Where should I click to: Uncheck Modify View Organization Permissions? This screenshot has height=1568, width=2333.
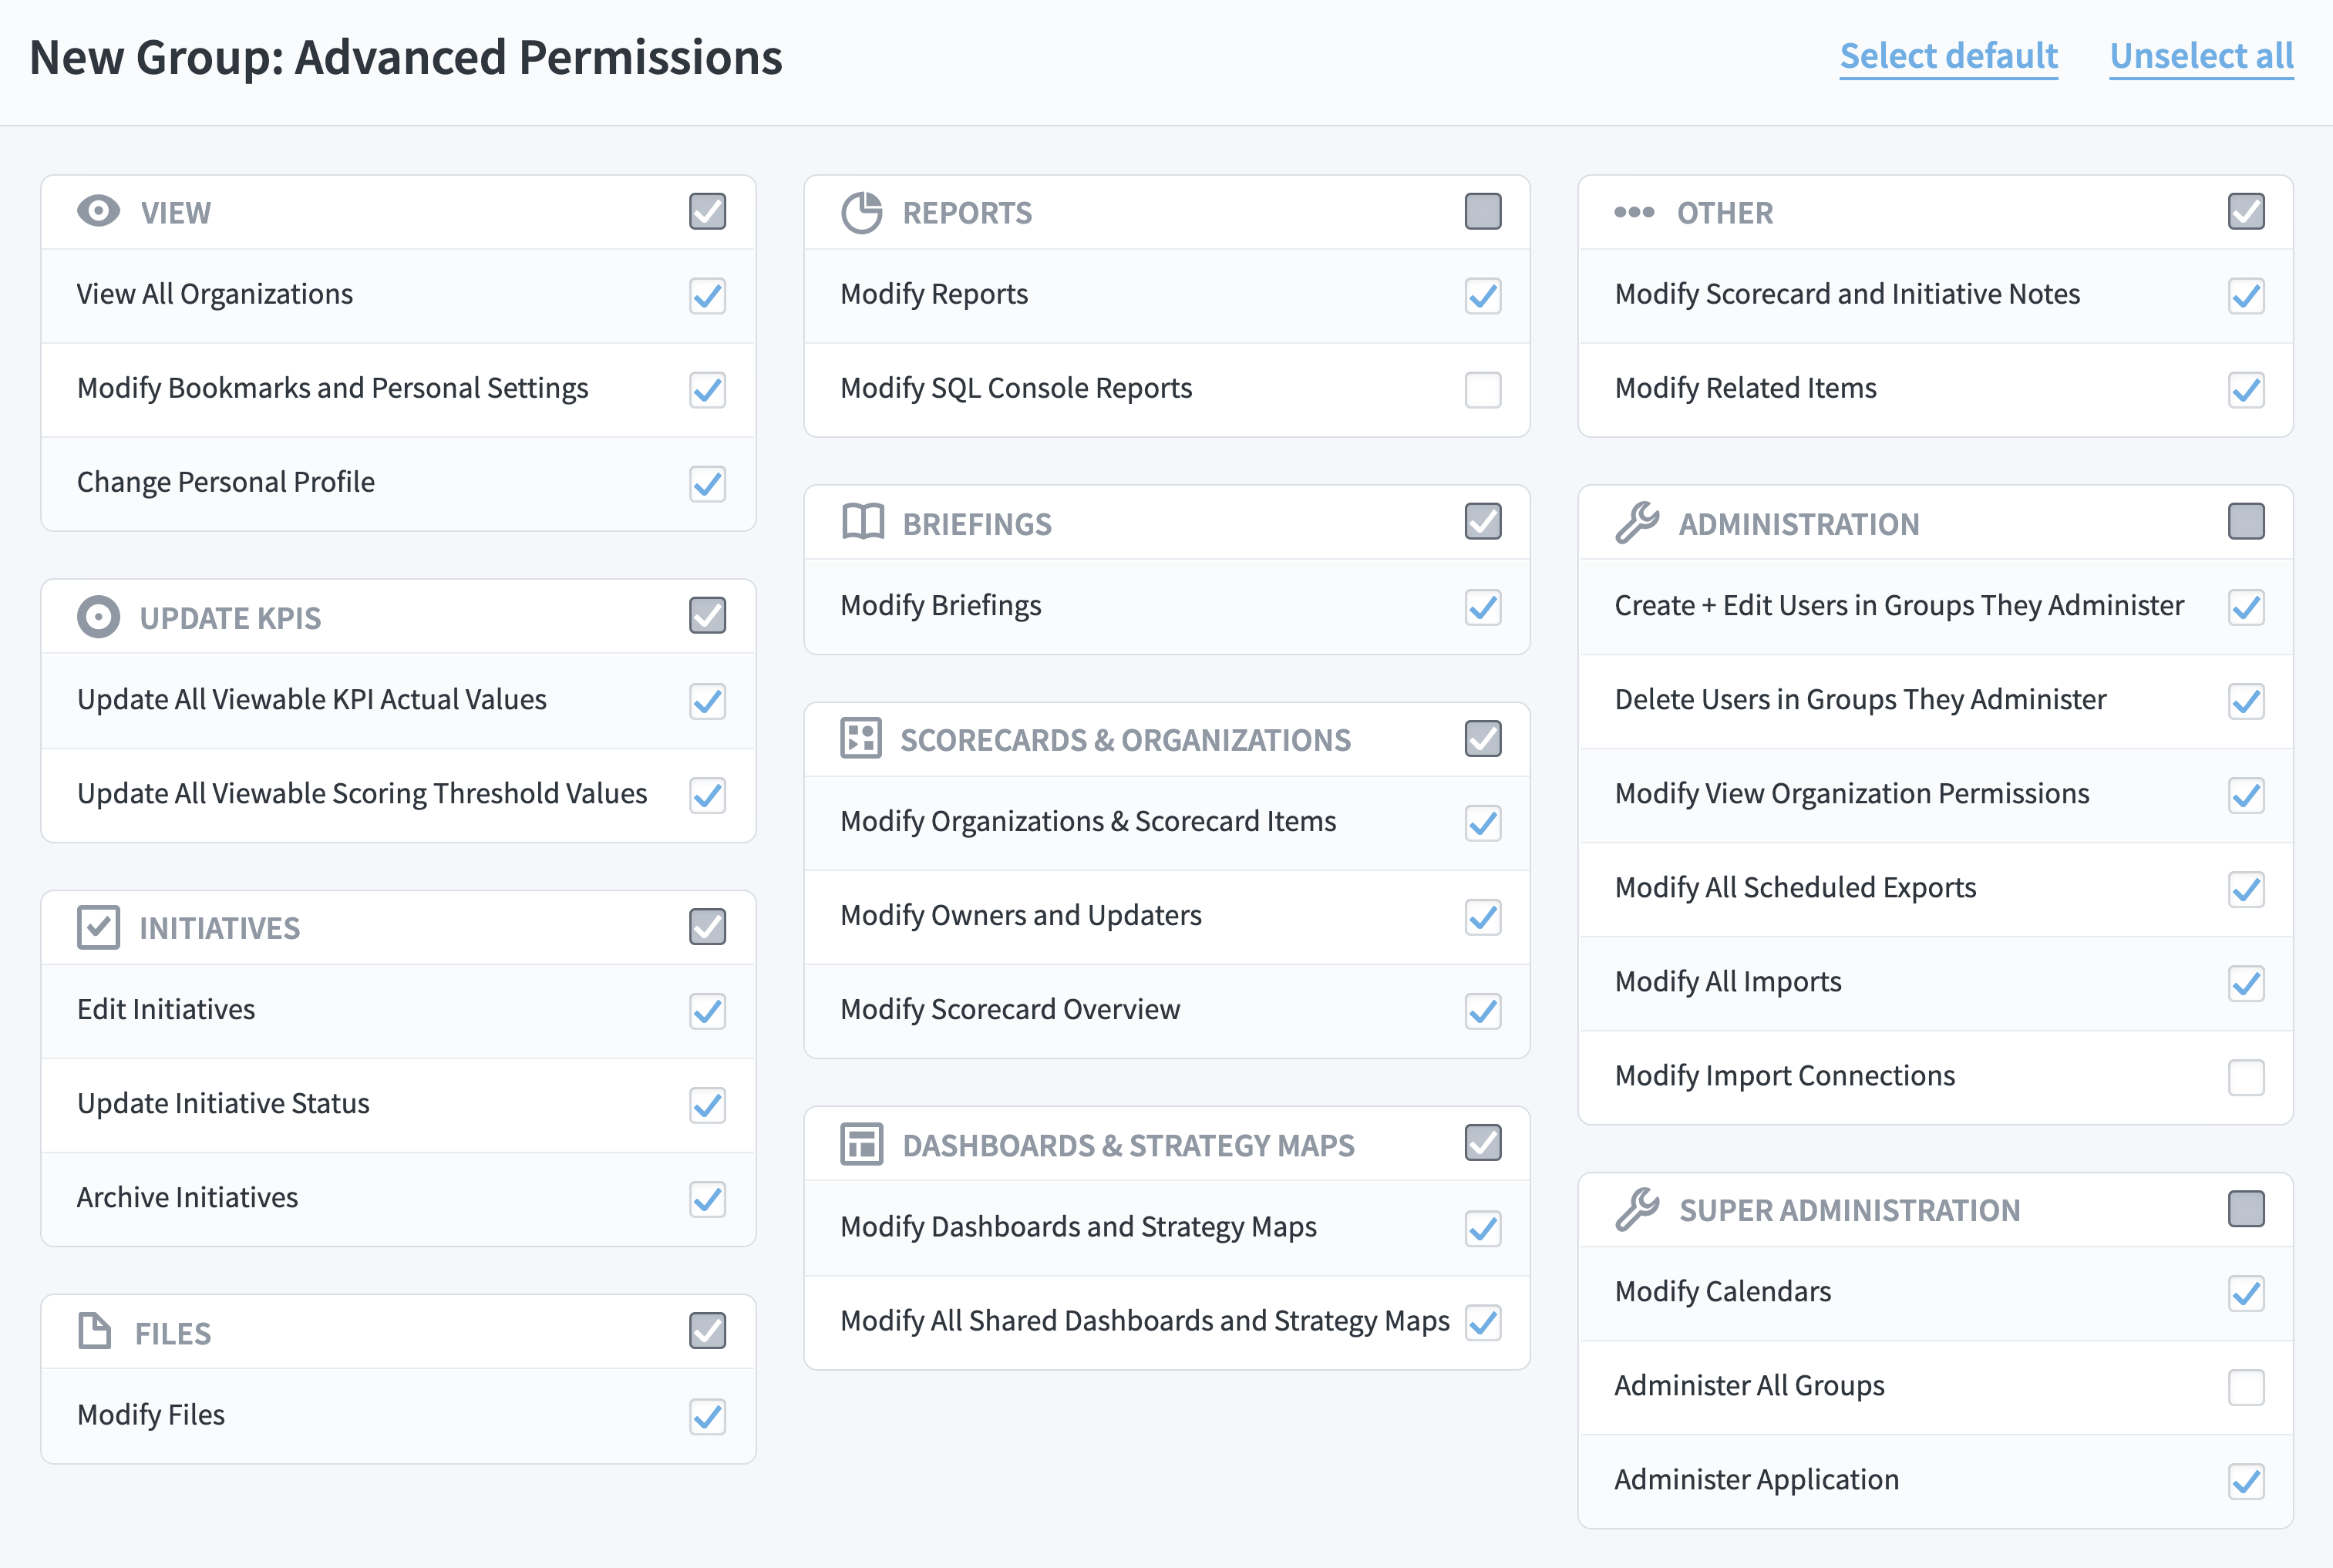coord(2246,795)
